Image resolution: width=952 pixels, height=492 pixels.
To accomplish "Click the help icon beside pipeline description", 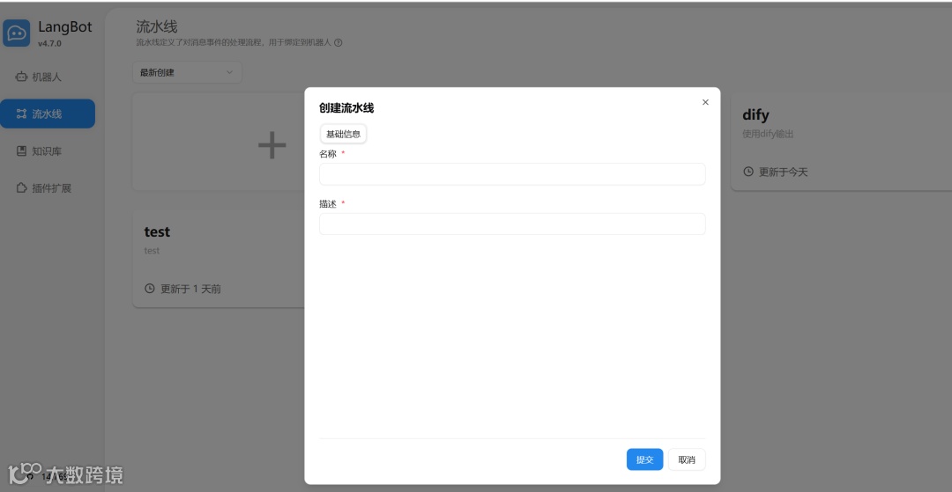I will pos(338,42).
